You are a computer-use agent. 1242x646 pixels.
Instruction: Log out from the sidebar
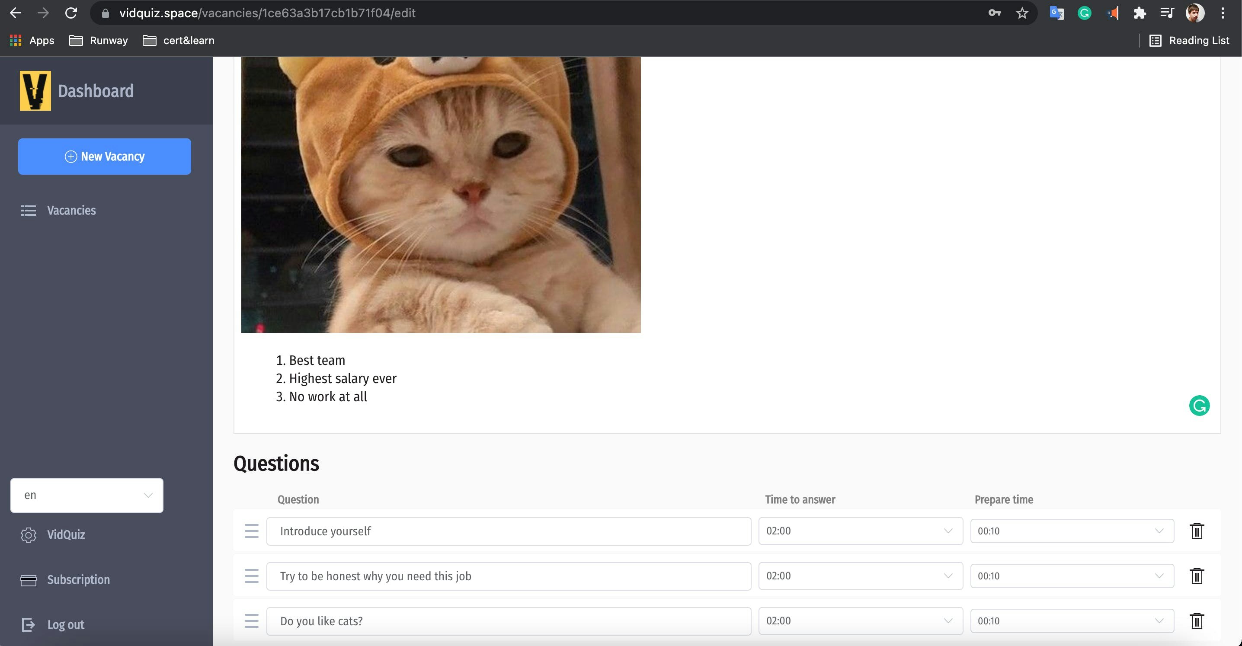(65, 624)
